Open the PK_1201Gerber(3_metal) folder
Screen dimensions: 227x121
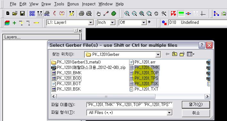pyautogui.click(x=76, y=62)
